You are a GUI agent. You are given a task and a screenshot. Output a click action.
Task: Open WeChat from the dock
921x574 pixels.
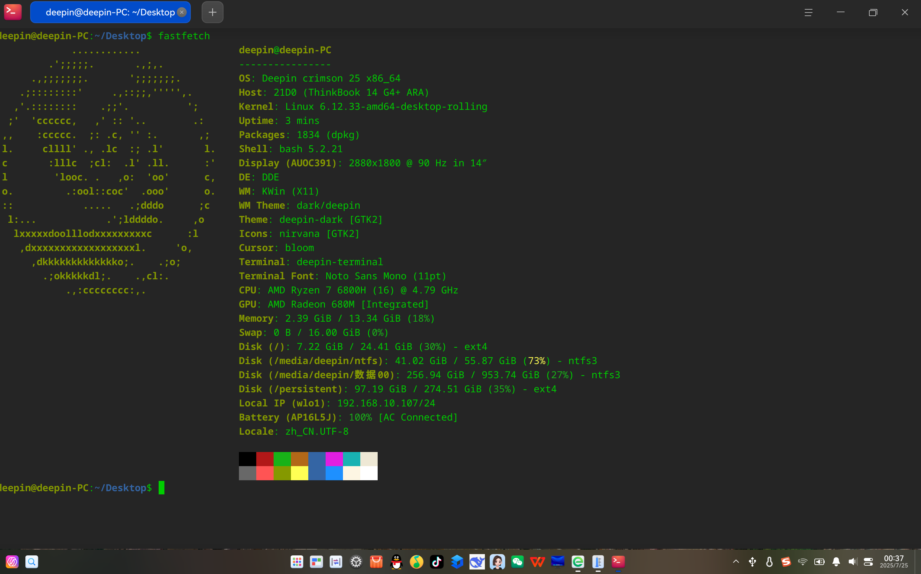click(517, 561)
